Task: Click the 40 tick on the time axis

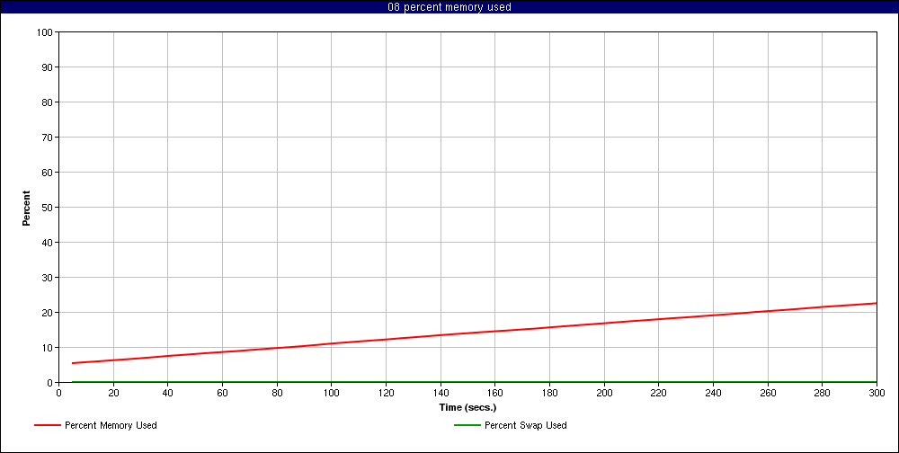Action: [x=168, y=393]
